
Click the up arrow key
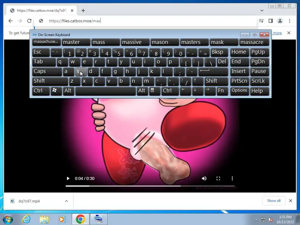[x=198, y=81]
